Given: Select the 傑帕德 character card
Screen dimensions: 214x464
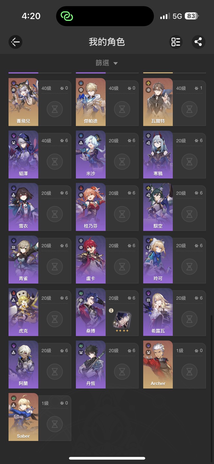Looking at the screenshot, I should tap(107, 102).
